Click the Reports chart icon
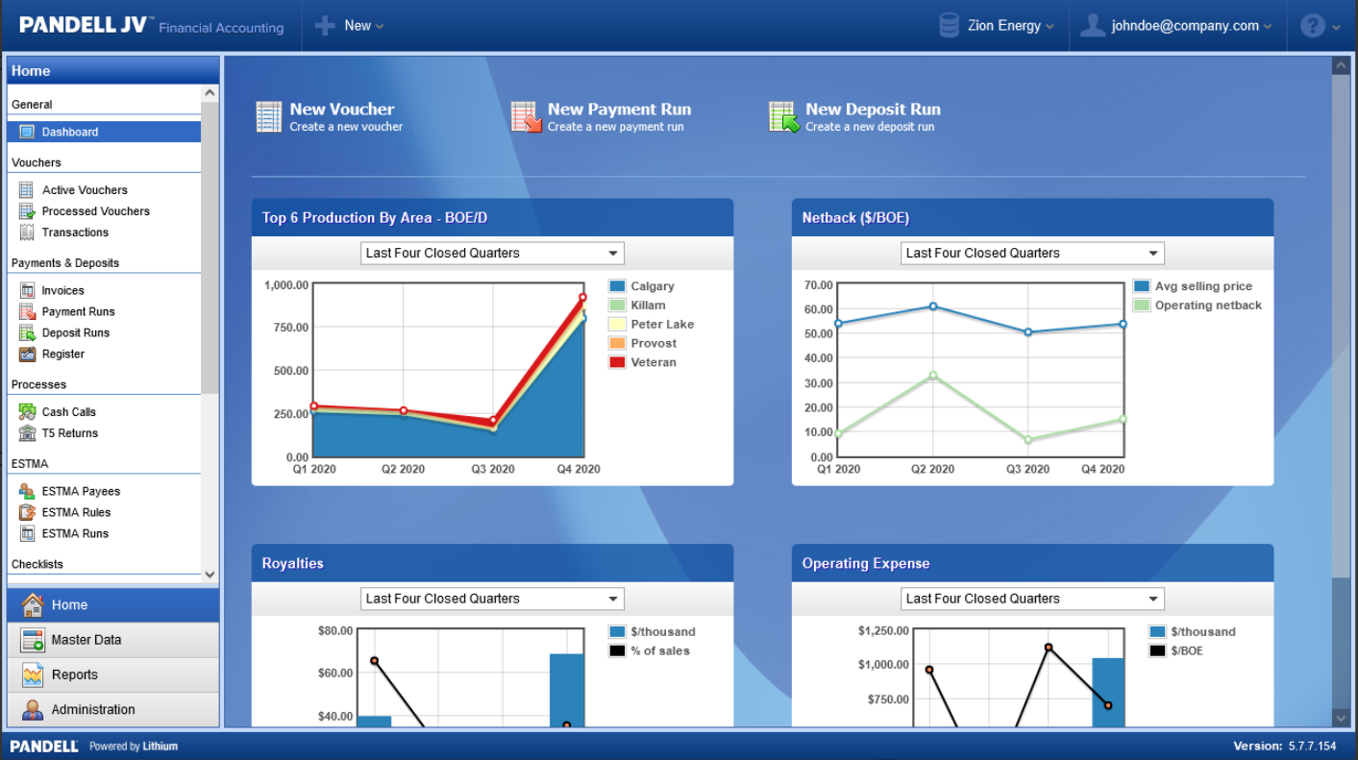The image size is (1358, 760). (x=33, y=674)
